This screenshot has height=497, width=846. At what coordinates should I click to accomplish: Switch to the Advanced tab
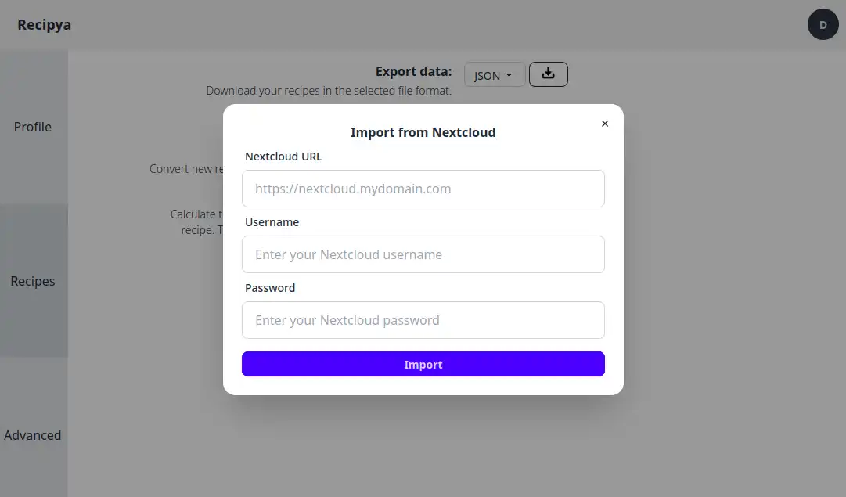pos(33,435)
